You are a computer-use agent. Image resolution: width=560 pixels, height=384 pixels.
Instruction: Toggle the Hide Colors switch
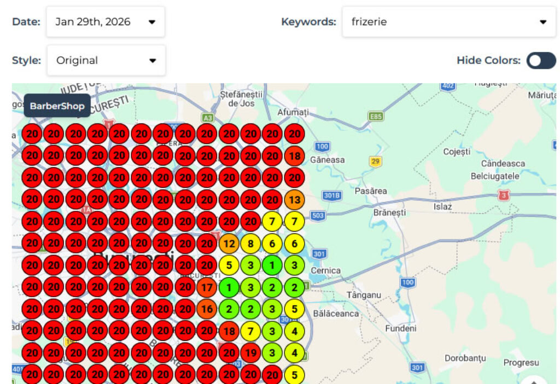point(540,61)
